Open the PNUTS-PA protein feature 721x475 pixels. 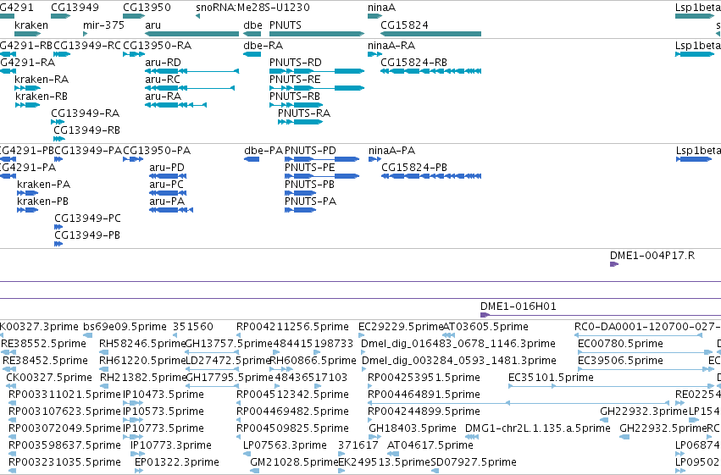[300, 210]
